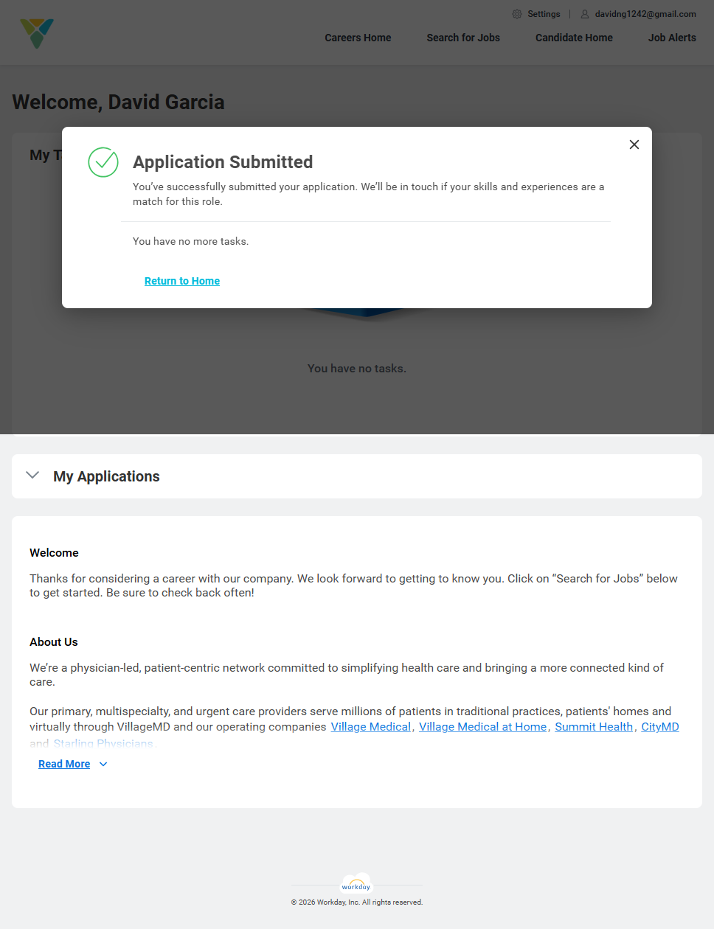This screenshot has width=714, height=929.
Task: Click the chevron beside Read More
Action: [103, 765]
